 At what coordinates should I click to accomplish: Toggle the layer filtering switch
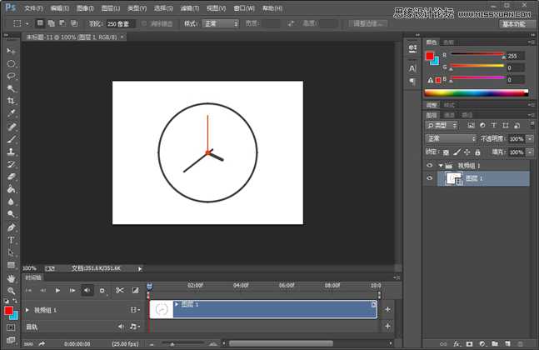point(532,124)
